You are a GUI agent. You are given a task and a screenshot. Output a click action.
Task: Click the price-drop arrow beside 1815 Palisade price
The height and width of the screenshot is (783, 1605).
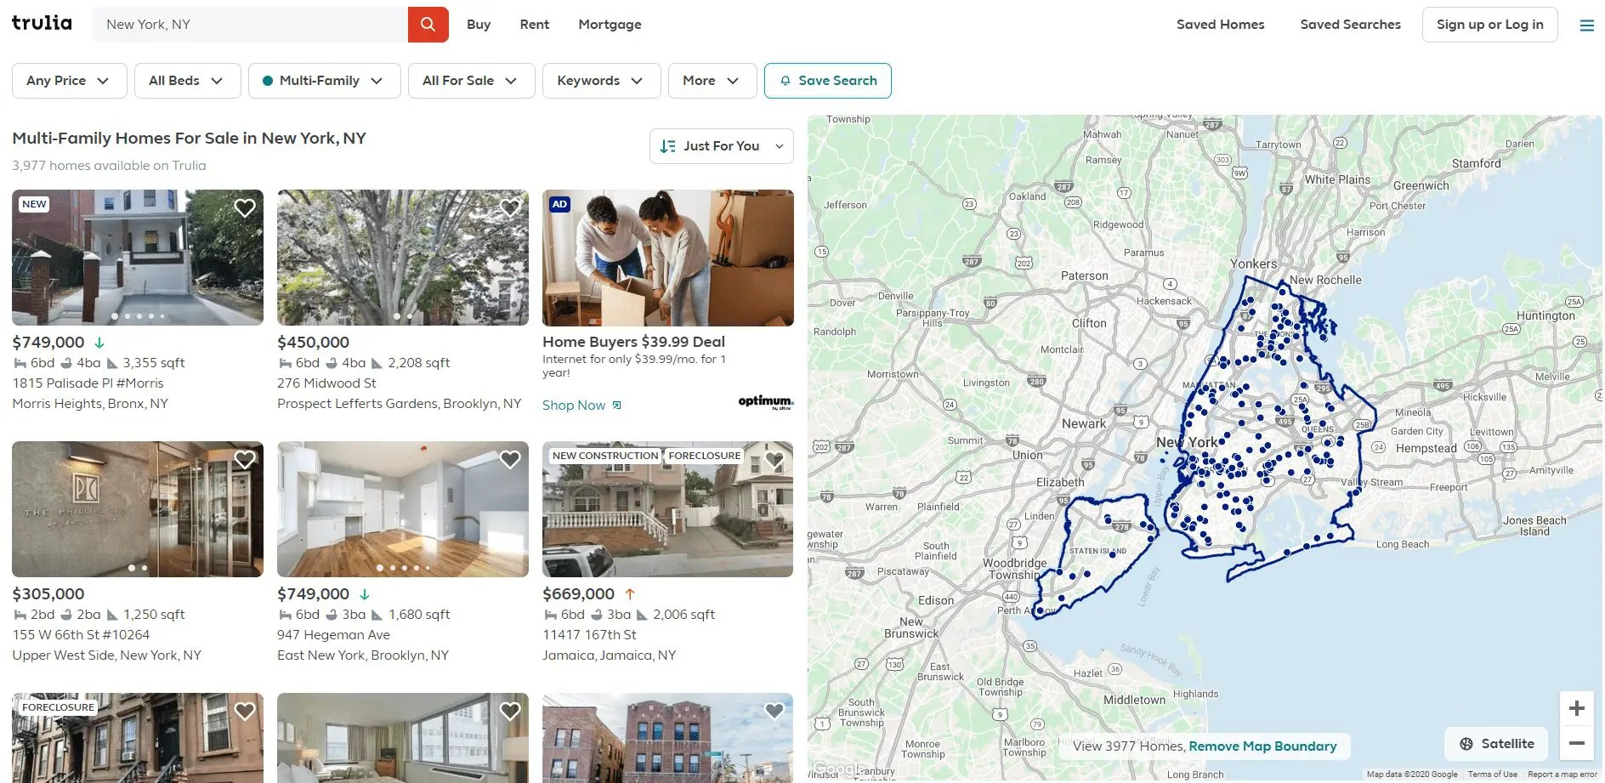coord(99,343)
